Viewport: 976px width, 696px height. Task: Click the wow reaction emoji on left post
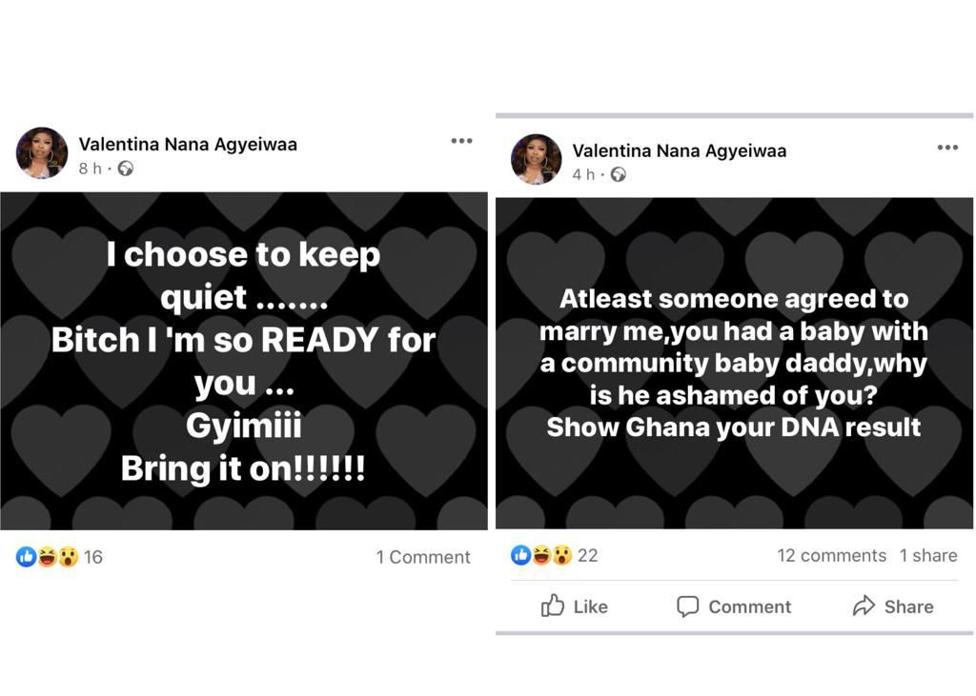[x=68, y=557]
